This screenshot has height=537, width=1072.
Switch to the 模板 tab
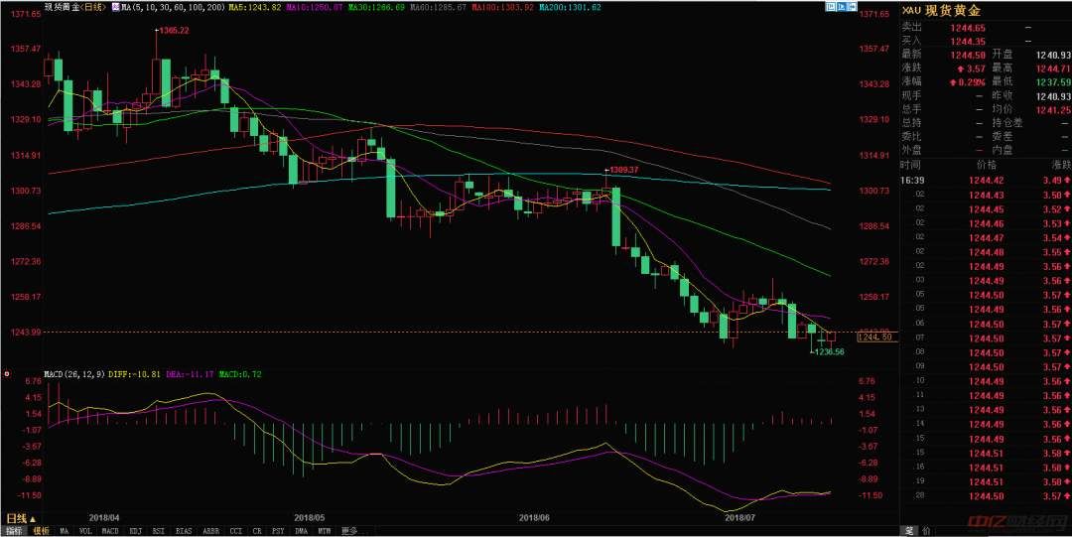click(40, 531)
